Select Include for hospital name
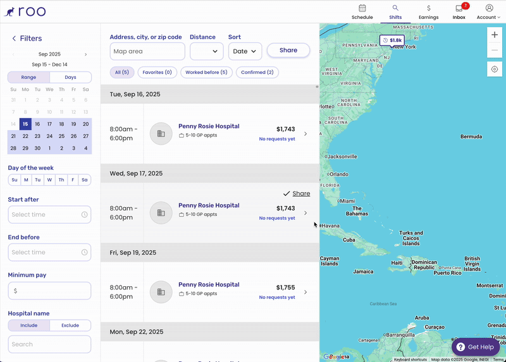This screenshot has height=362, width=506. [x=28, y=325]
